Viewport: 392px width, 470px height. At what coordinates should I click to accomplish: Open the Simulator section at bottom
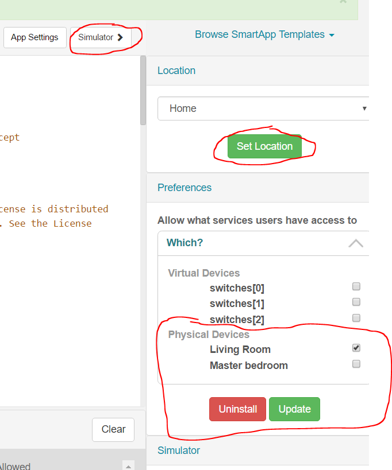(179, 450)
